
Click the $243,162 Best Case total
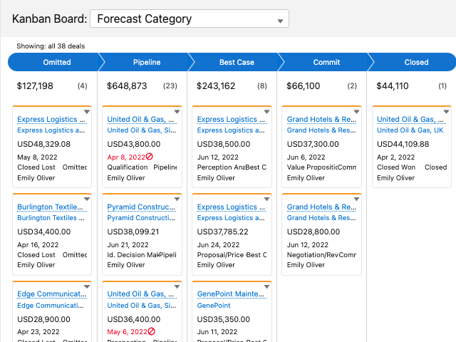[216, 85]
